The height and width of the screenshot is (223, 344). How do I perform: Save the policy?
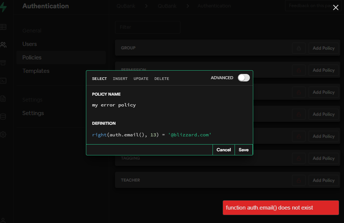point(244,150)
